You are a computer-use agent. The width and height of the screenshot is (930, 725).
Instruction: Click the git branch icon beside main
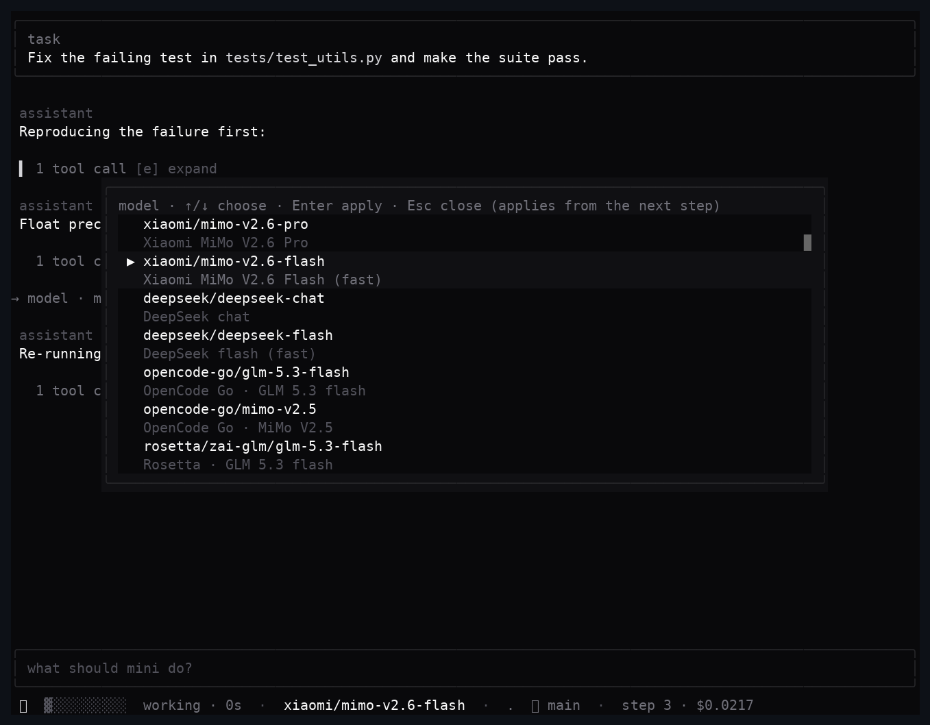[x=536, y=705]
